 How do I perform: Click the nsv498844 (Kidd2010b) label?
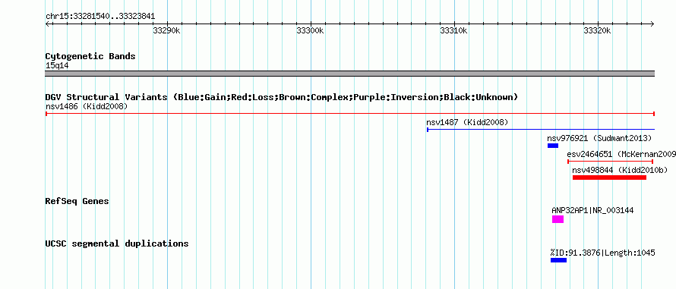pyautogui.click(x=620, y=170)
